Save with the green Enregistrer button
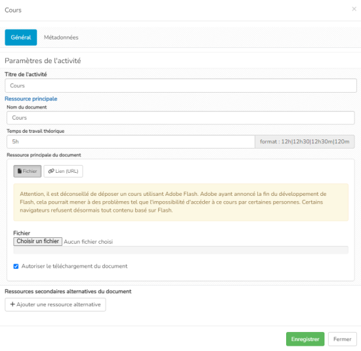The image size is (361, 351). (305, 339)
